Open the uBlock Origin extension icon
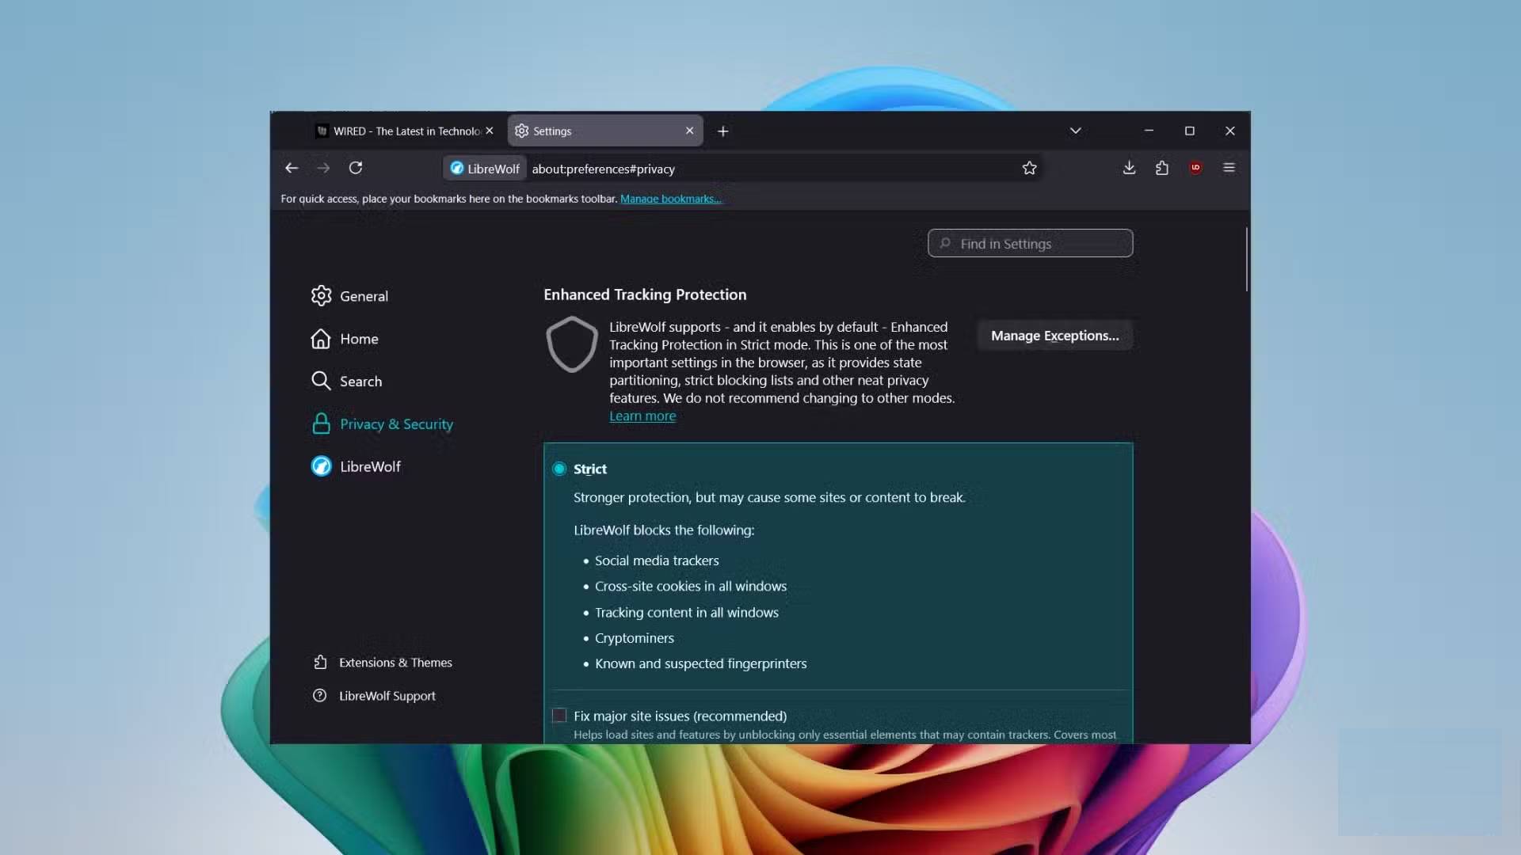The width and height of the screenshot is (1521, 855). tap(1195, 168)
